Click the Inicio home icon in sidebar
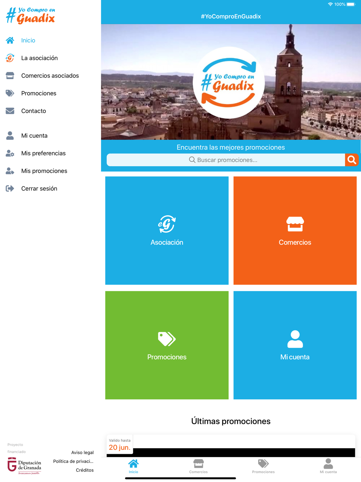 (x=10, y=40)
